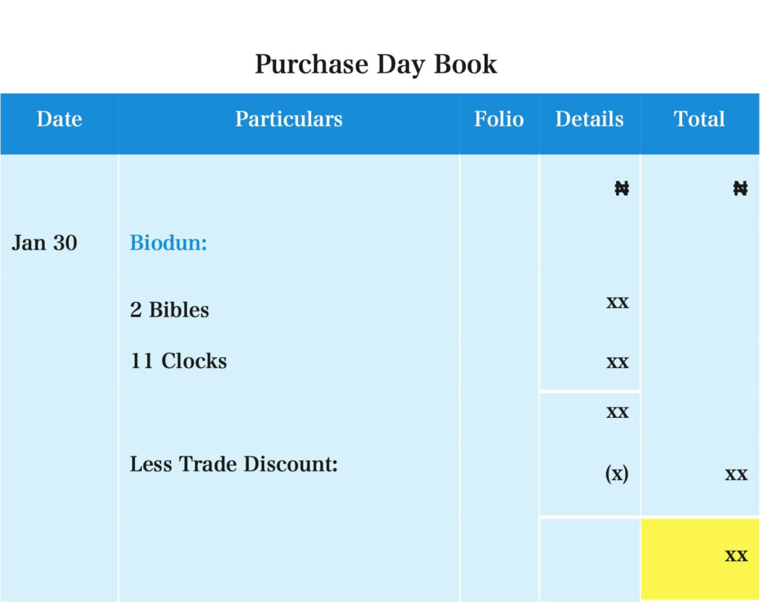The width and height of the screenshot is (760, 602).
Task: Select the Total column header
Action: pos(699,120)
